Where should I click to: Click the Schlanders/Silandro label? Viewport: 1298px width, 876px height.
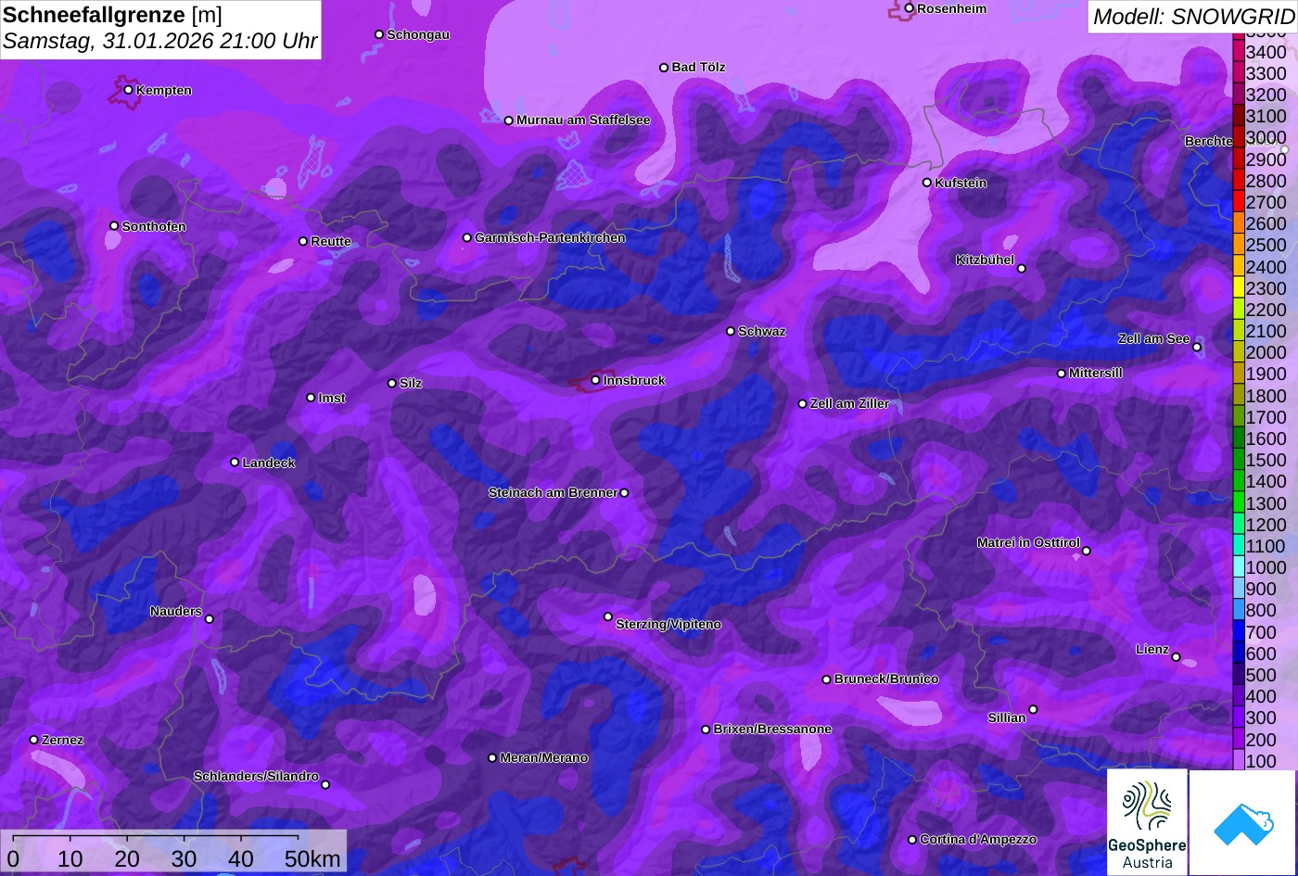click(x=256, y=776)
